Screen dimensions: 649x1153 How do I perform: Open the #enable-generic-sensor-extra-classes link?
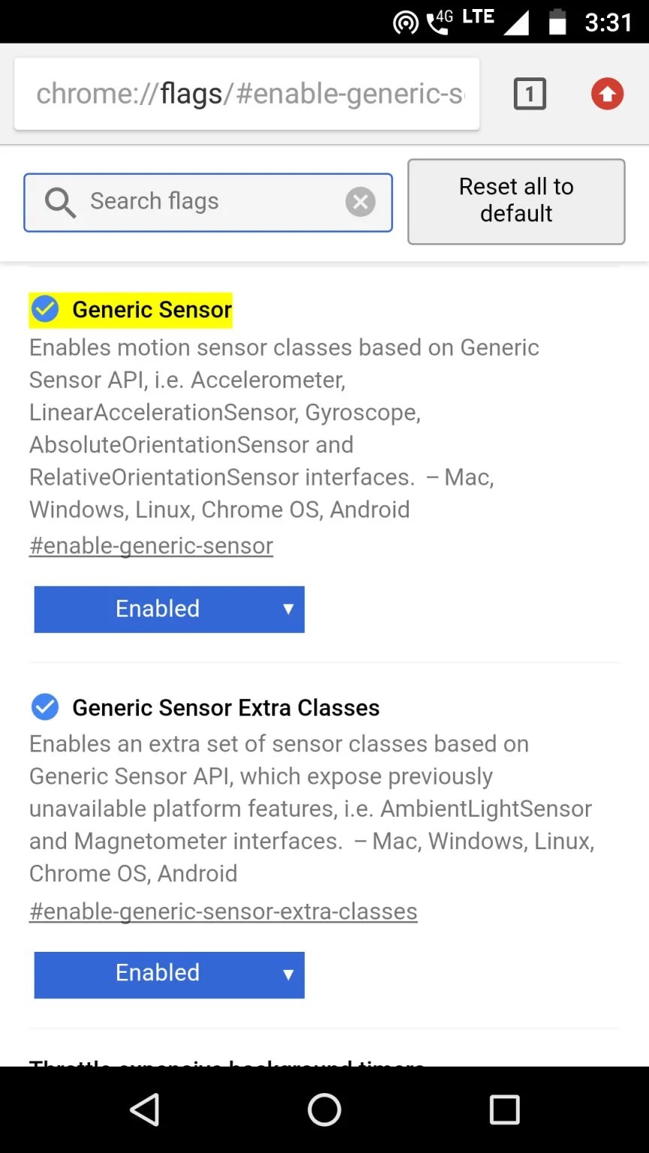[x=223, y=911]
